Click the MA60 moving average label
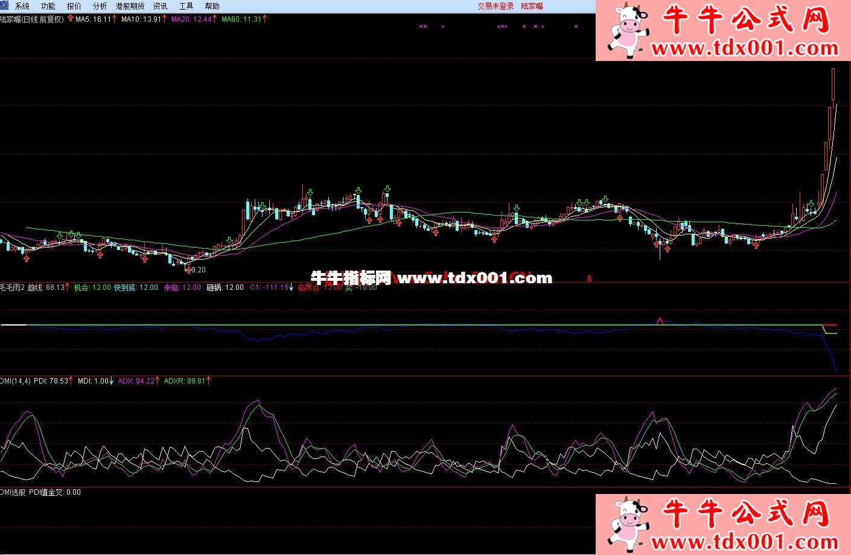The image size is (851, 555). (x=241, y=19)
